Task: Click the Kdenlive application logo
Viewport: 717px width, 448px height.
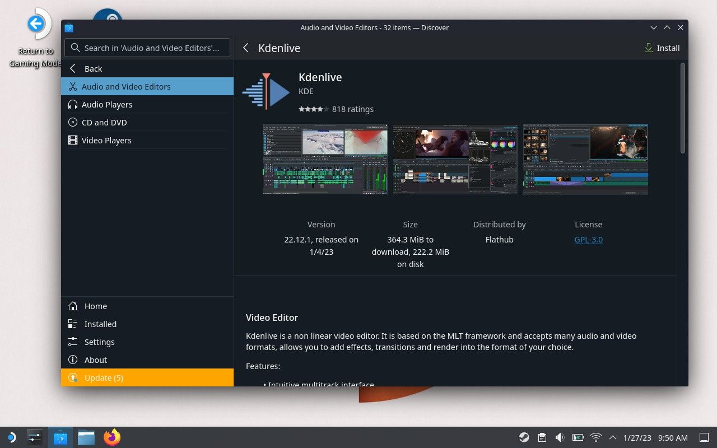Action: point(266,92)
